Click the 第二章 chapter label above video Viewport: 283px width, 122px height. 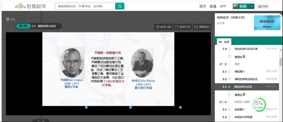(23, 26)
